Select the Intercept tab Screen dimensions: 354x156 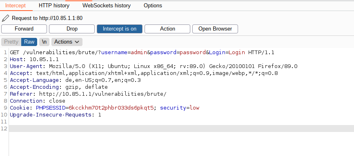16,6
